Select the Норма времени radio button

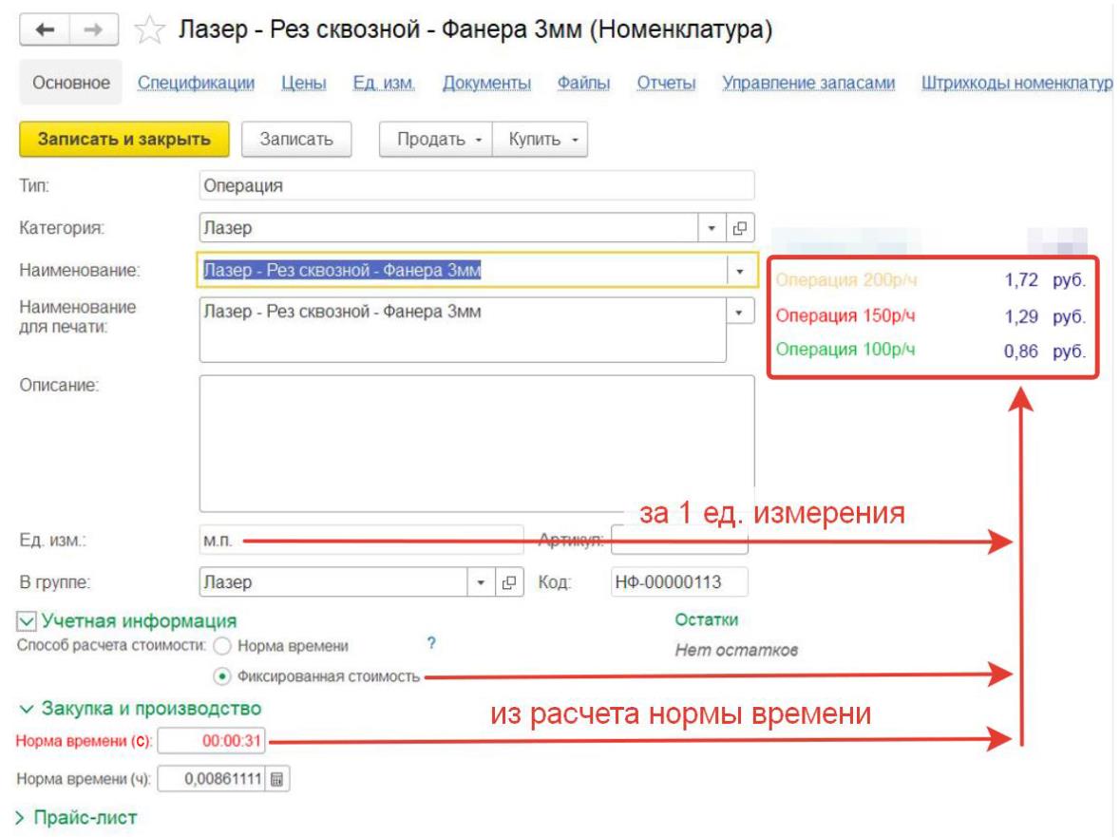pyautogui.click(x=222, y=646)
